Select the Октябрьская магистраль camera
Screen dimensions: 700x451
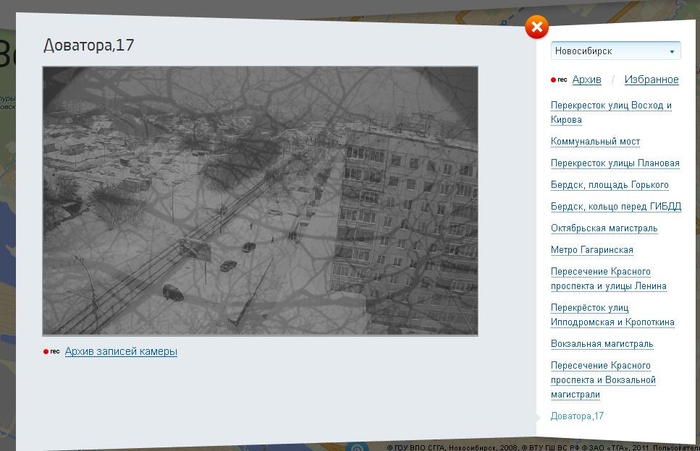604,228
